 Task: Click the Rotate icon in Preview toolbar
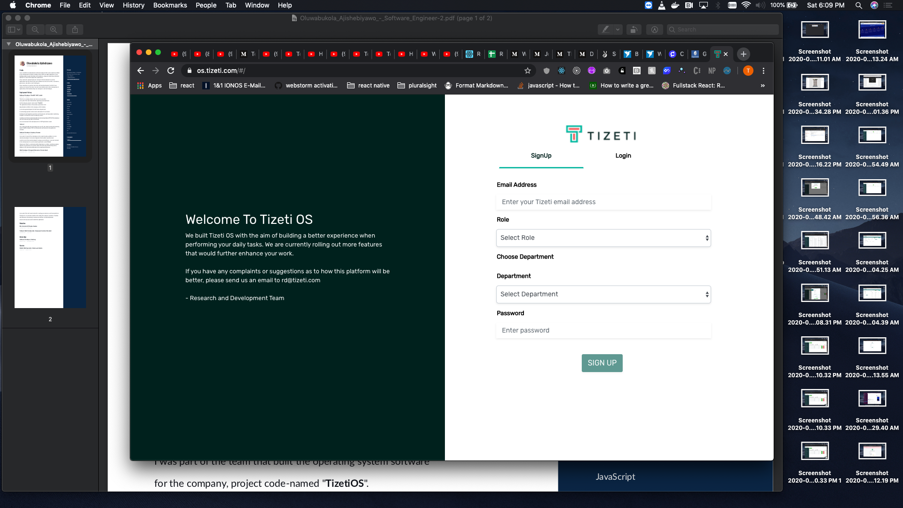[634, 30]
